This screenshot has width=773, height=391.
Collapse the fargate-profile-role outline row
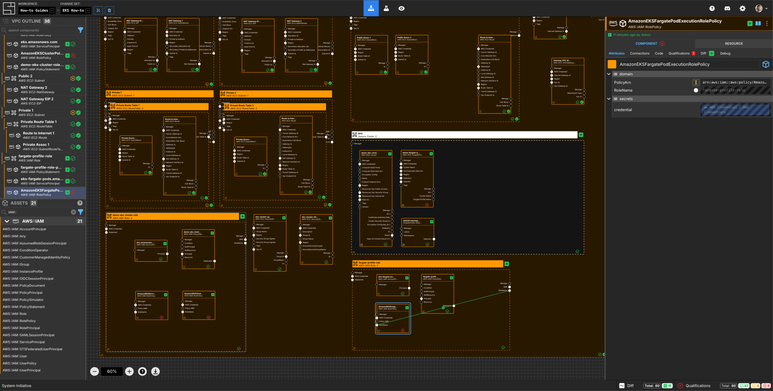point(4,162)
